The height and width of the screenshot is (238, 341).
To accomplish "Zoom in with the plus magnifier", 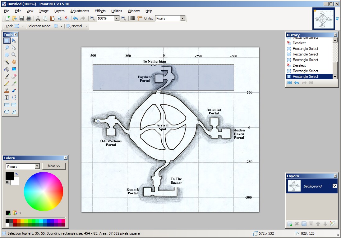I will click(123, 18).
